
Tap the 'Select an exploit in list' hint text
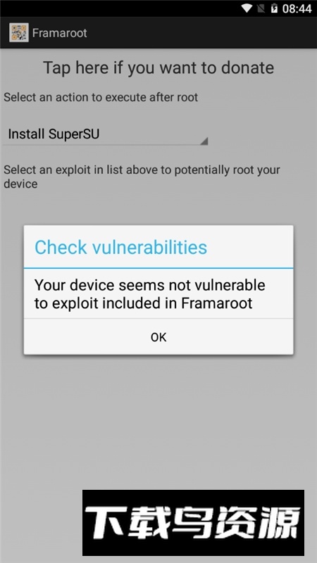[x=142, y=177]
